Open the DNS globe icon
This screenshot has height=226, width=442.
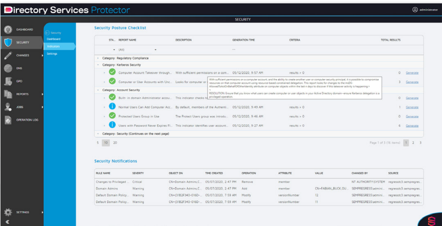coord(9,68)
